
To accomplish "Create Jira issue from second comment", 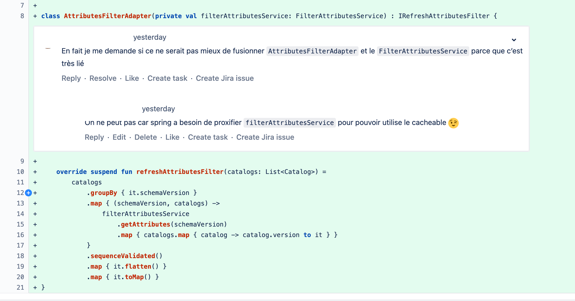I will click(x=265, y=137).
